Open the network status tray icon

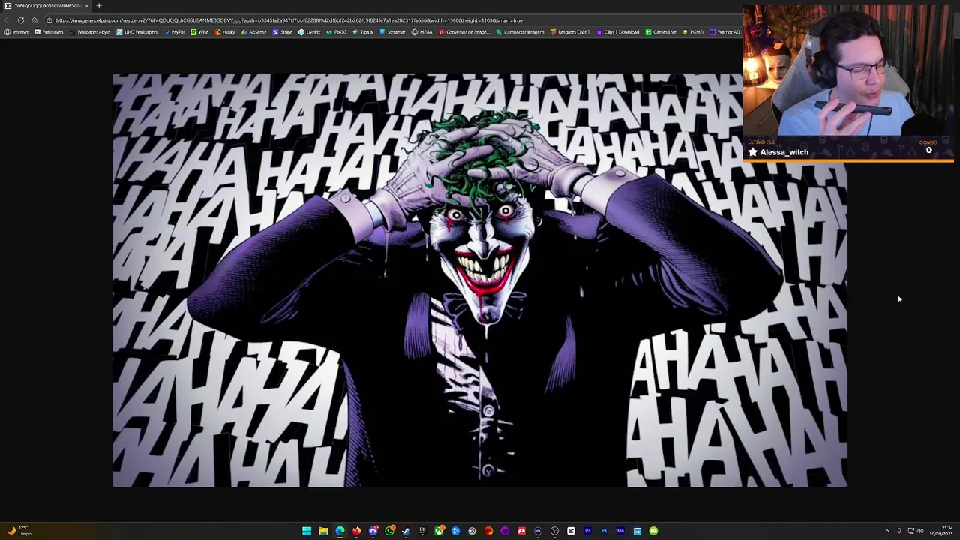(910, 531)
